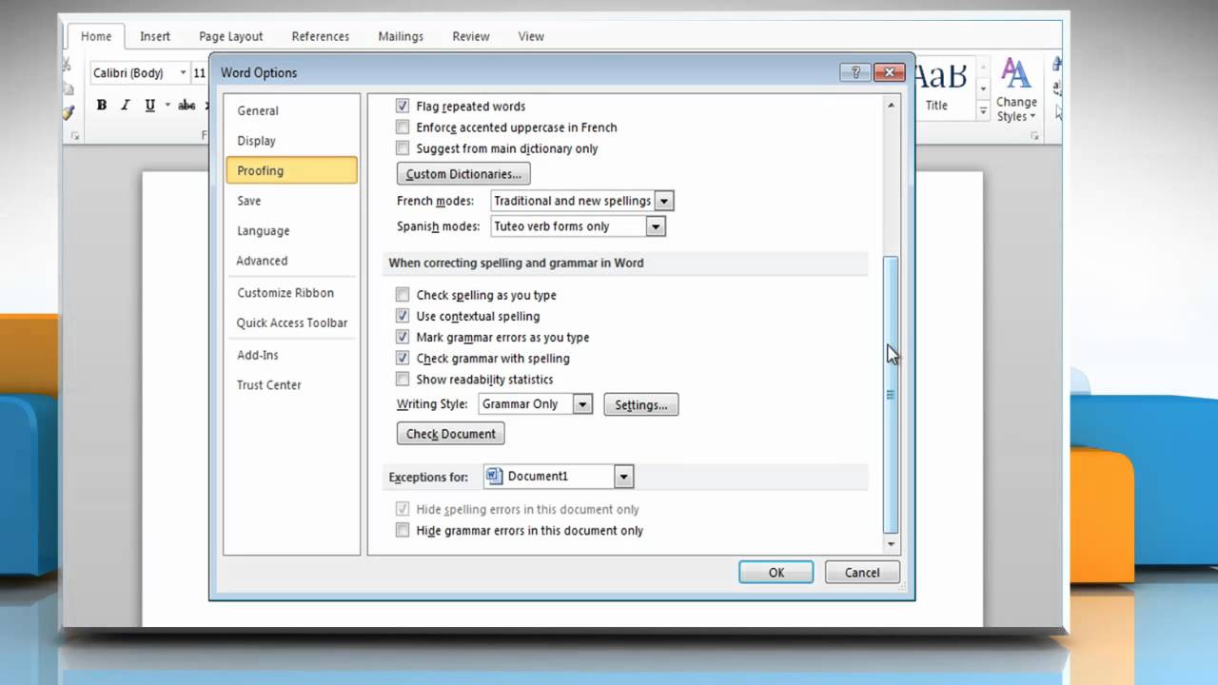Open grammar Settings button

[641, 405]
